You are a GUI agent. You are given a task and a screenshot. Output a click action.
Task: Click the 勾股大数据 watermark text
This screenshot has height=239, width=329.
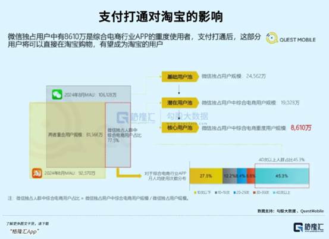[187, 116]
